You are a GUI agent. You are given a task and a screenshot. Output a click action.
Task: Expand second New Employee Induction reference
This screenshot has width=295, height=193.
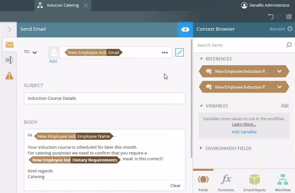click(279, 87)
